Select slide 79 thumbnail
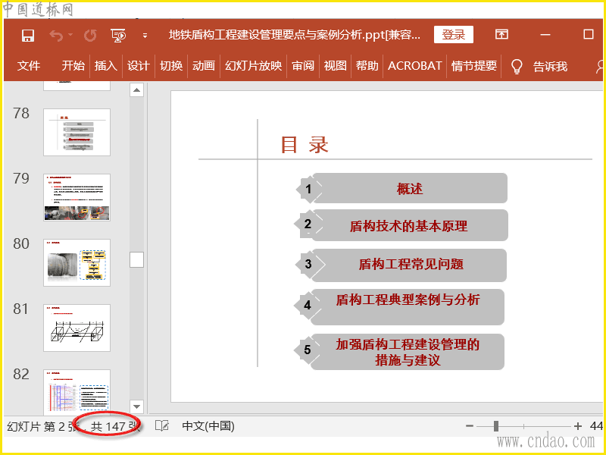The width and height of the screenshot is (606, 455). (x=77, y=197)
